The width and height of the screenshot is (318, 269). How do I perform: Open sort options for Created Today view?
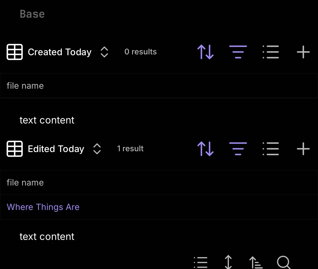205,52
